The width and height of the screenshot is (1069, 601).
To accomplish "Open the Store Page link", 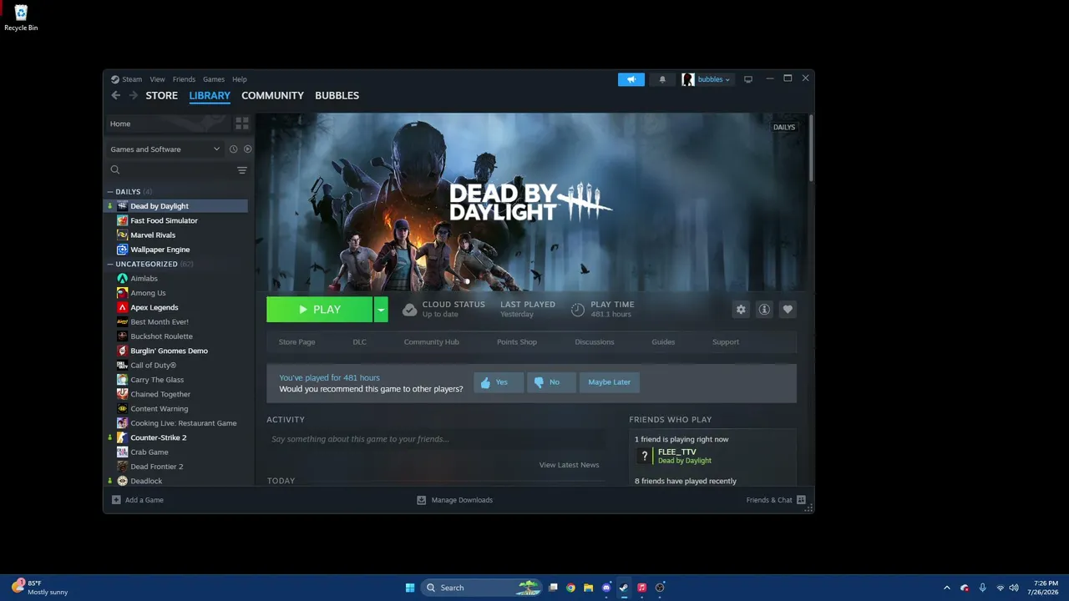I will 296,342.
